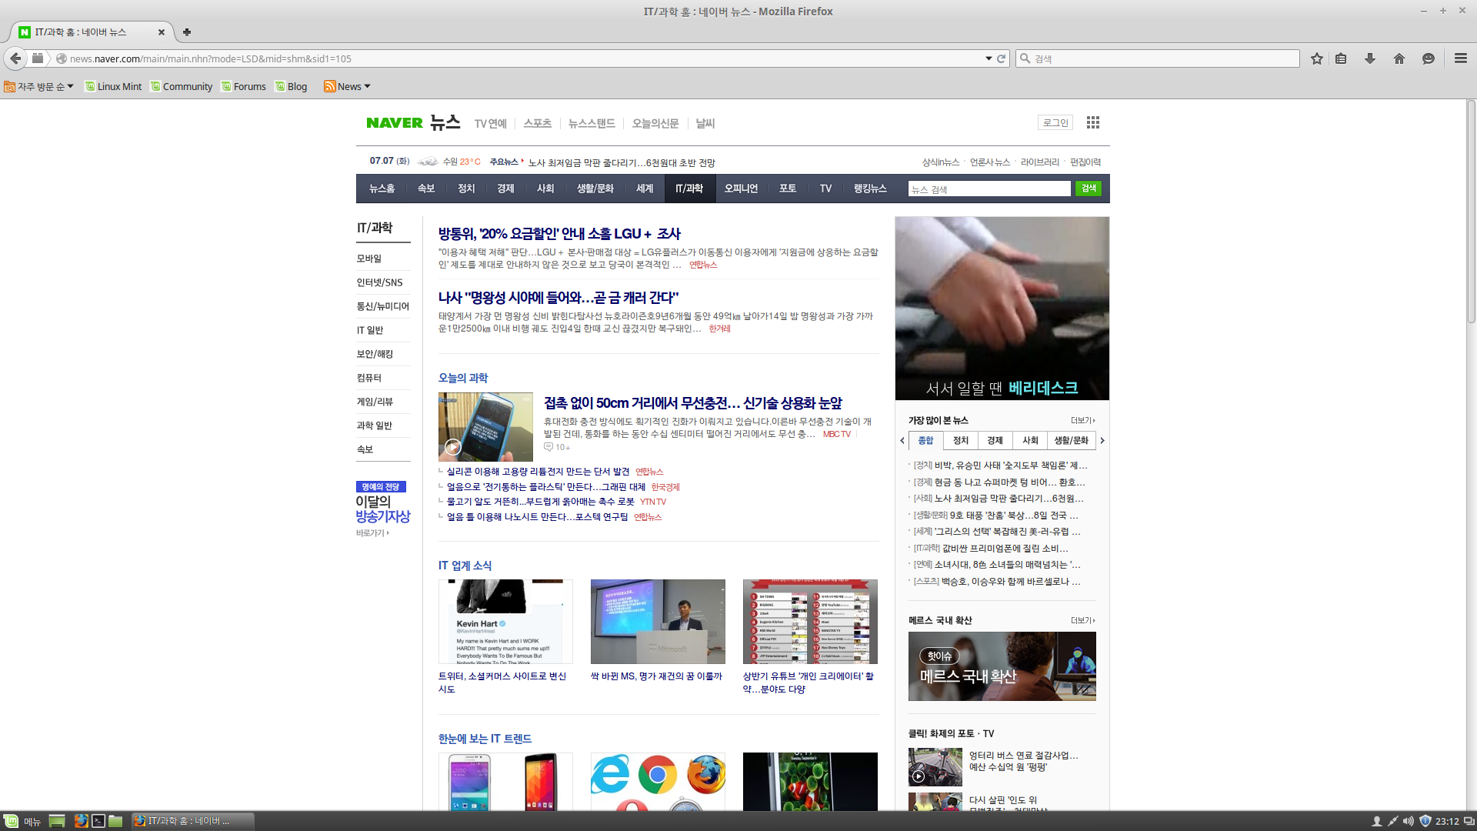Image resolution: width=1477 pixels, height=831 pixels.
Task: Close the IT/과학 홈 browser tab
Action: 162,32
